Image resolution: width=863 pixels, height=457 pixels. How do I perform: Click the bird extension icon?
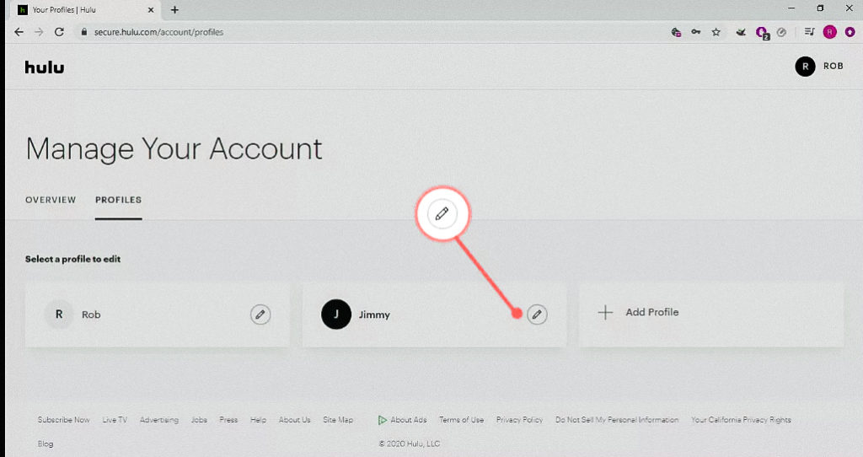[x=741, y=32]
